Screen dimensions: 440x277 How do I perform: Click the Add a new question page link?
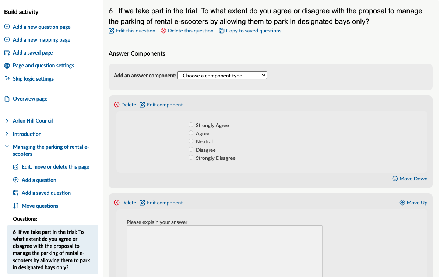[x=42, y=27]
